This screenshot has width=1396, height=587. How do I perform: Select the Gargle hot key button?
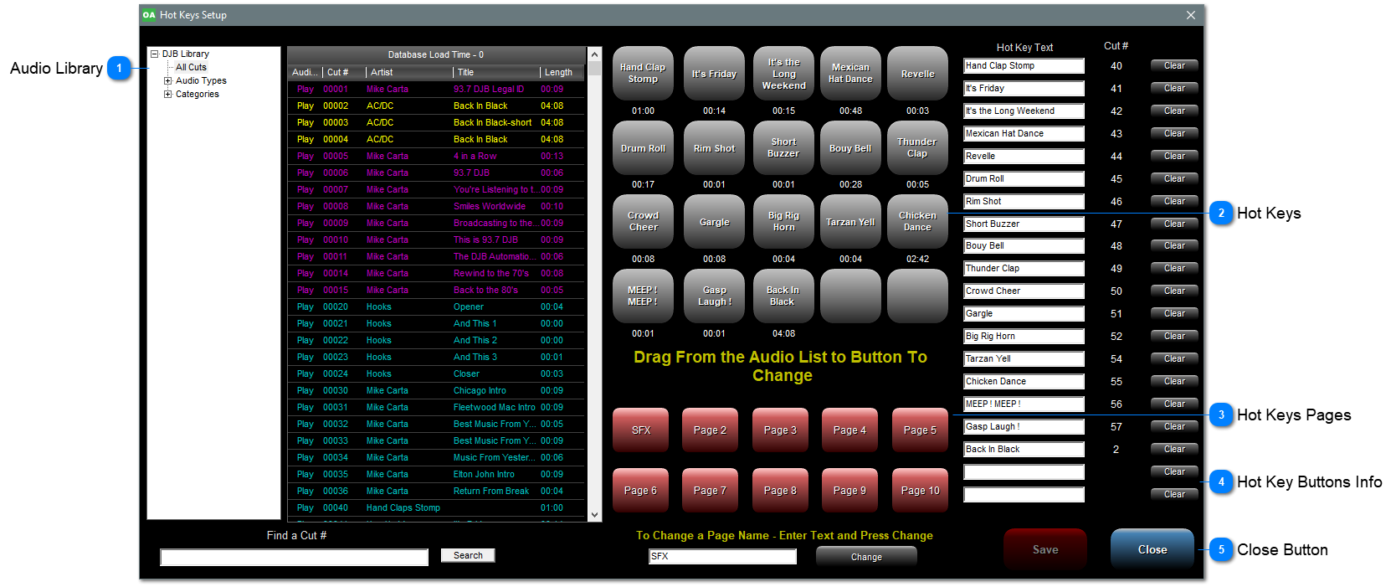tap(714, 221)
